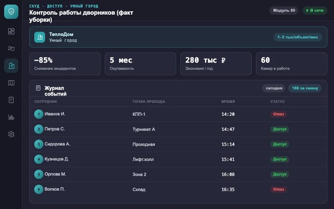Click the Отказ status for Иванов И.
334x209 pixels.
click(278, 114)
